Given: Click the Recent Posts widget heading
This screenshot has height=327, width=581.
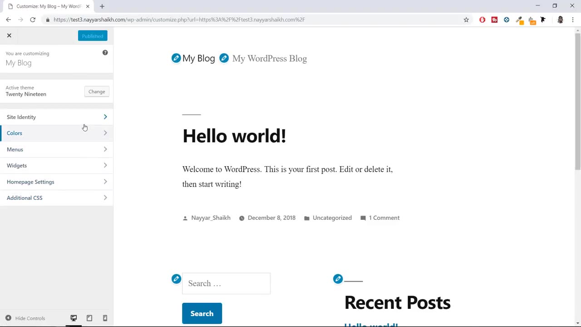Looking at the screenshot, I should pos(397,302).
